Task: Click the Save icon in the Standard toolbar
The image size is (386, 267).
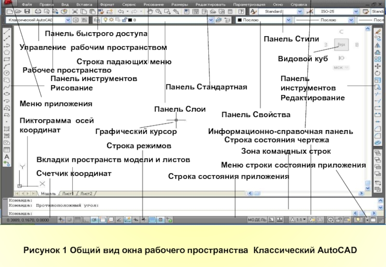Action: (x=27, y=11)
